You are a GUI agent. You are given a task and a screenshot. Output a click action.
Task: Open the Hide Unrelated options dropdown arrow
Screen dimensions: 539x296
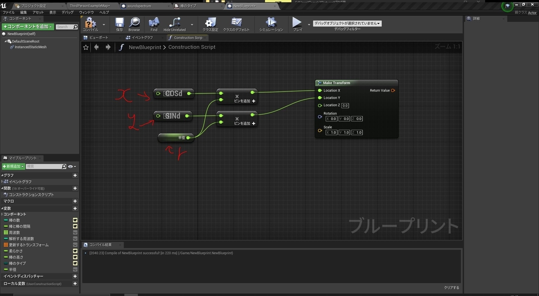(192, 24)
